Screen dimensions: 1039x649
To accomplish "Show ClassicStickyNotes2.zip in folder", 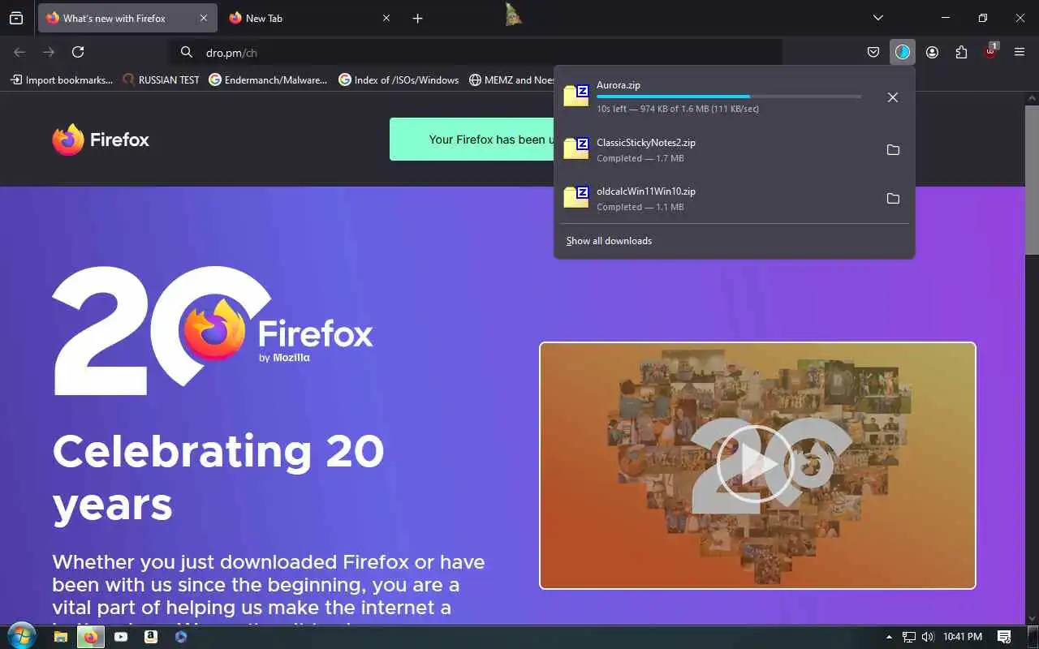I will click(893, 150).
